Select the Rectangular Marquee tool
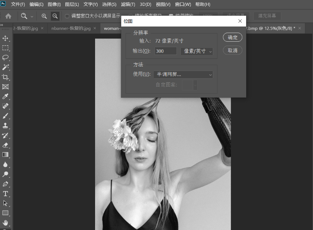This screenshot has height=230, width=313. [x=5, y=48]
